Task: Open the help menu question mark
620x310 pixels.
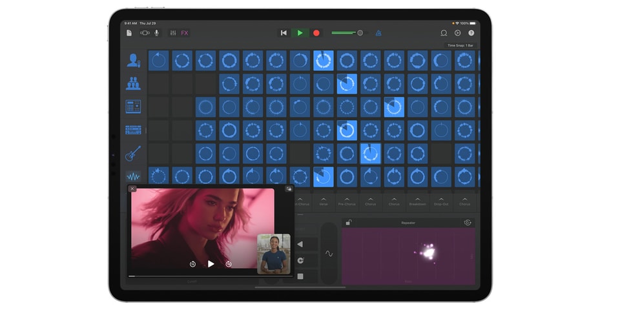Action: click(471, 33)
